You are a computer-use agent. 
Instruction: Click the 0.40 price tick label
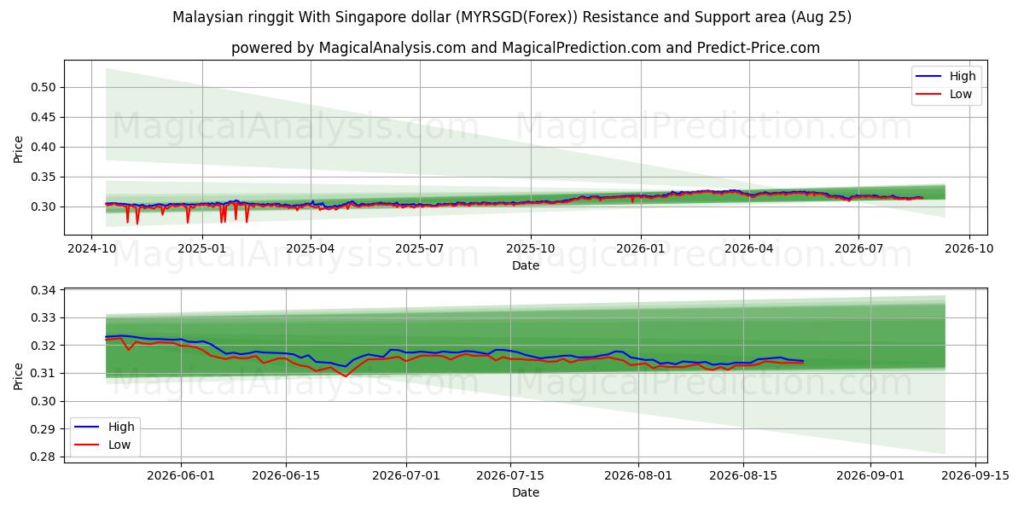(x=44, y=147)
